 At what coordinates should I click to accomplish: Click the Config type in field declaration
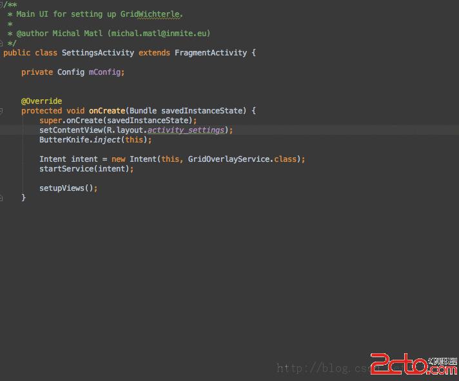(71, 72)
